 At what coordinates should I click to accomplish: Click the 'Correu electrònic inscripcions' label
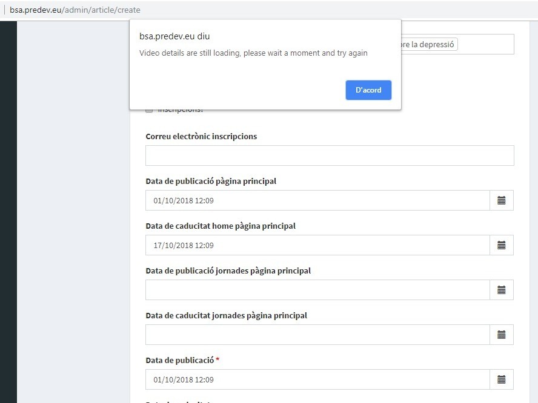(201, 136)
